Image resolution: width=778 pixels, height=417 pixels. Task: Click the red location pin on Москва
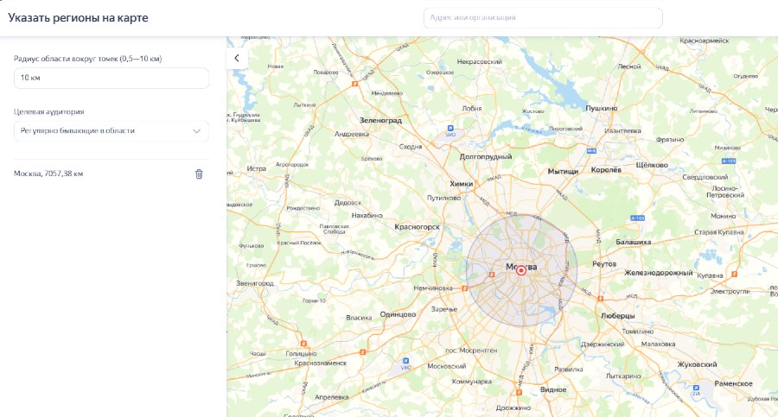point(521,270)
